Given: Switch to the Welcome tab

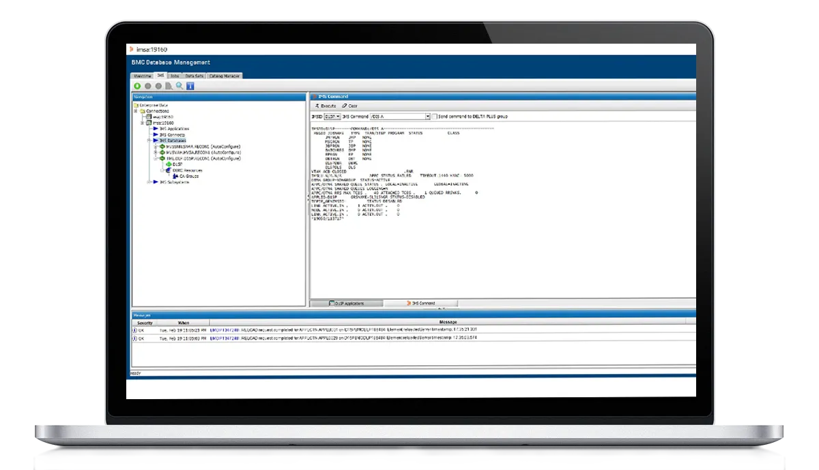Looking at the screenshot, I should [142, 76].
